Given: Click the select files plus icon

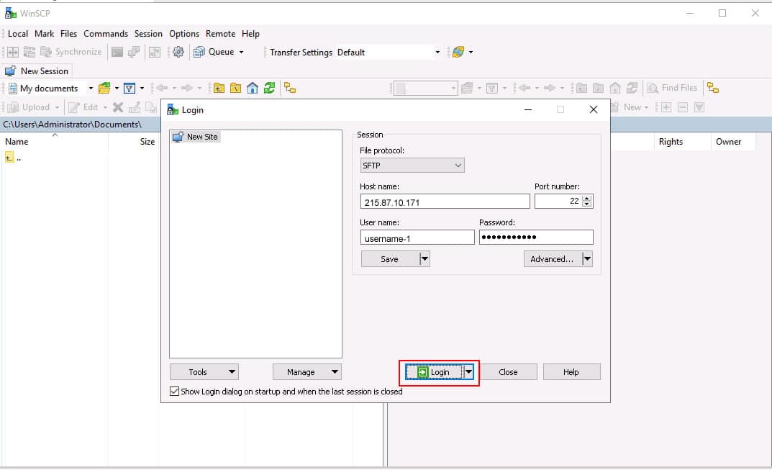Looking at the screenshot, I should [666, 107].
